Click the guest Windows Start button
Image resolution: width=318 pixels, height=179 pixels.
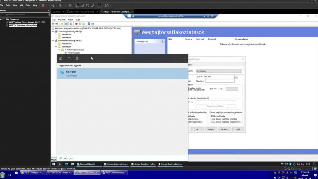click(54, 164)
